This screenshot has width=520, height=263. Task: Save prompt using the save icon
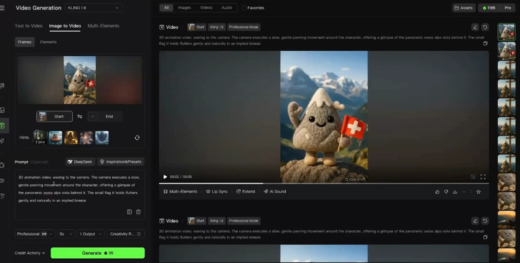point(129,212)
